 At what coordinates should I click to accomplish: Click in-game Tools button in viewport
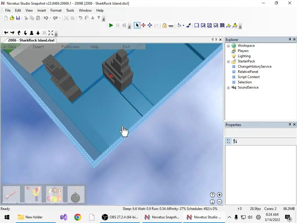tap(10, 47)
